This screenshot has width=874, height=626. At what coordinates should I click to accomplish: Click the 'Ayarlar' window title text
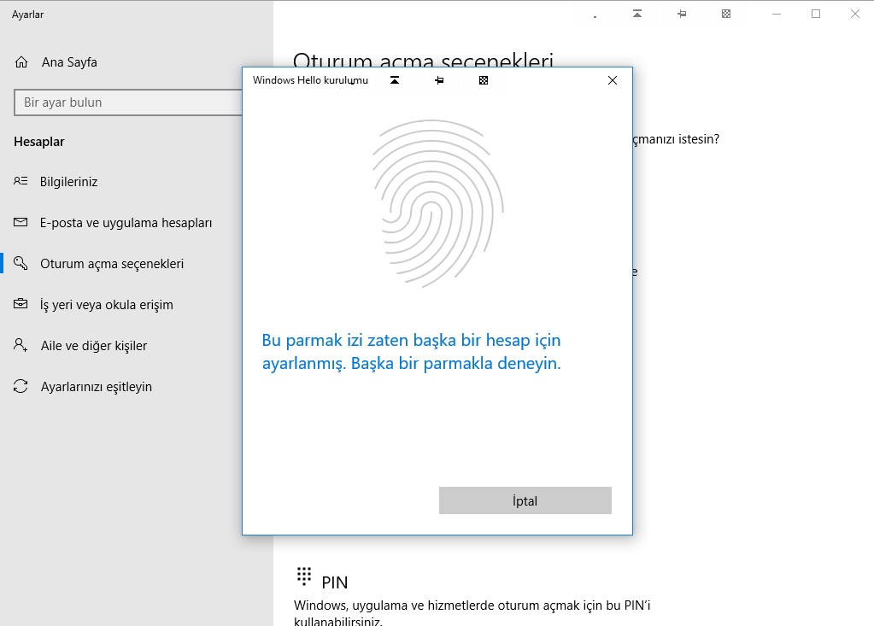[x=27, y=15]
